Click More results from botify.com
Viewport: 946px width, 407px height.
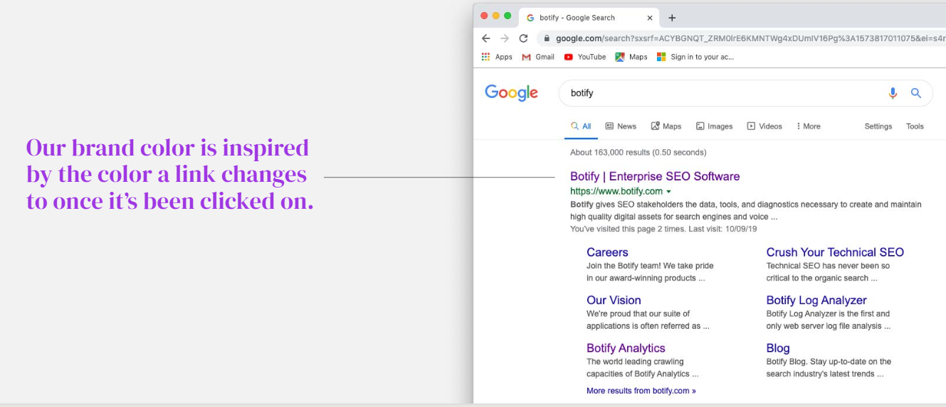641,391
